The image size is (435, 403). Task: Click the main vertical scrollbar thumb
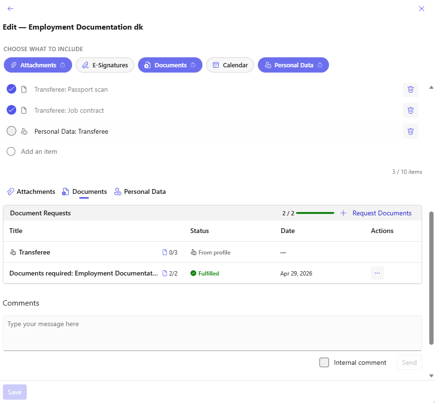(431, 278)
